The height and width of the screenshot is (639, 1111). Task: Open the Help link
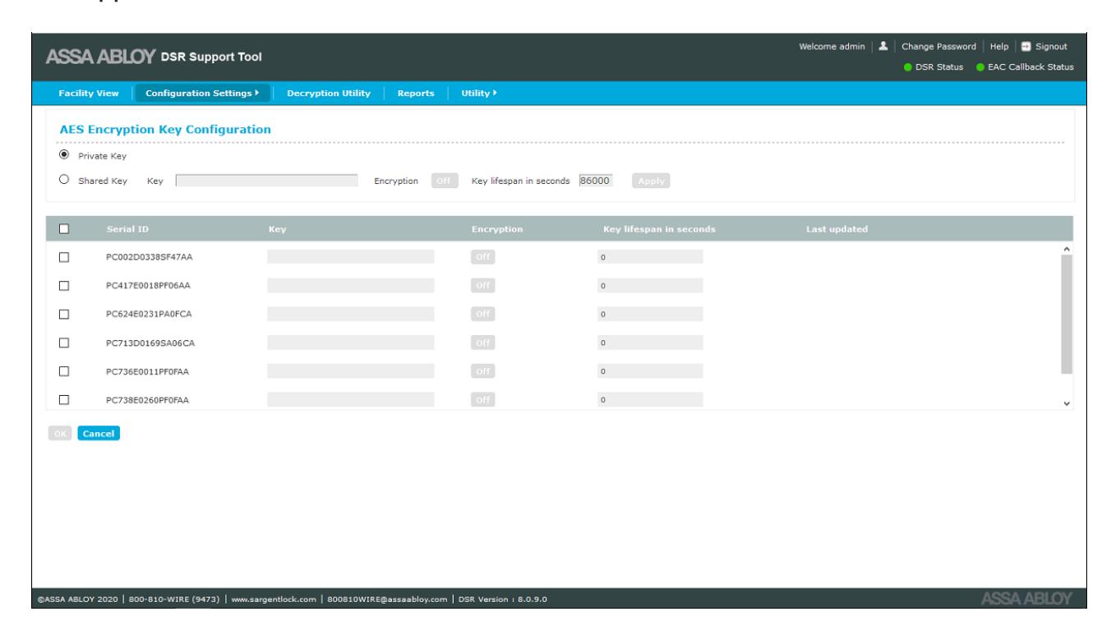click(x=998, y=46)
